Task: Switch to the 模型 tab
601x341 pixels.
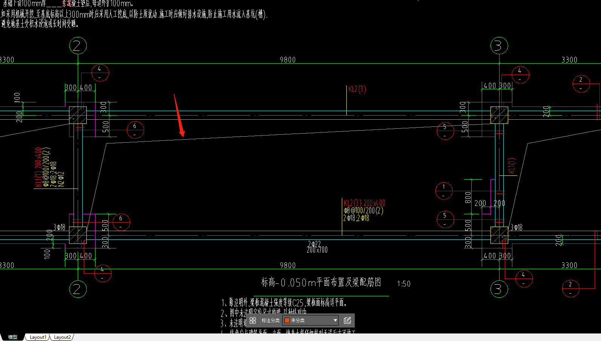Action: 12,337
